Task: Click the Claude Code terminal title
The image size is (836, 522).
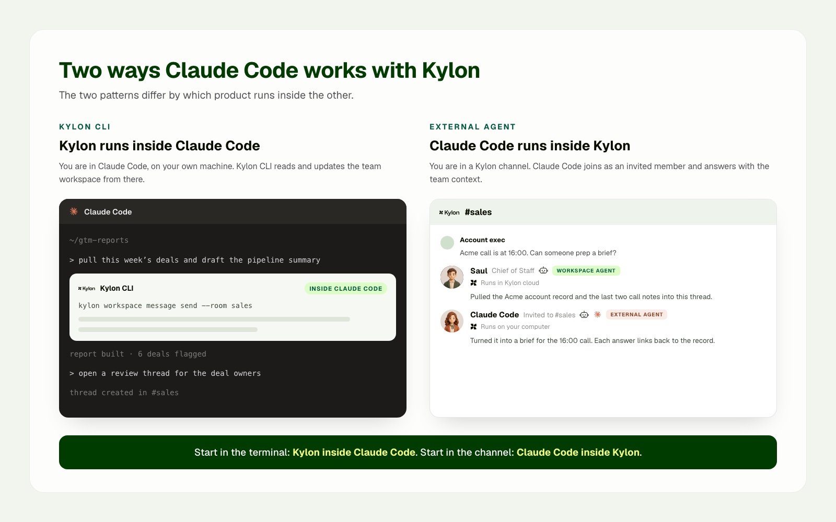Action: coord(108,211)
